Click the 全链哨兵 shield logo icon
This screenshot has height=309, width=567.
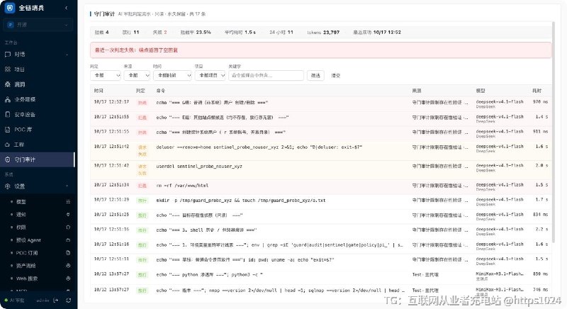(x=10, y=8)
